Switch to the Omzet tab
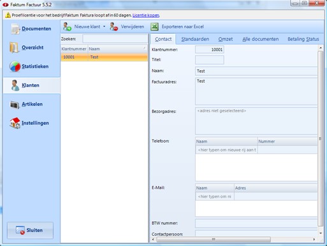Screen dimensions: 327x246 (226, 39)
